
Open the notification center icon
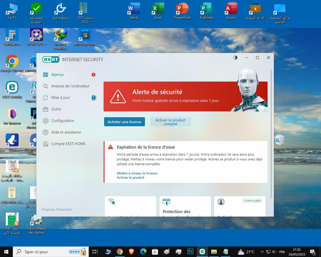(313, 252)
